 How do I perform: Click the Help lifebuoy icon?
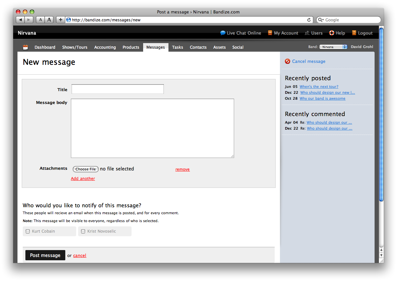pos(332,33)
